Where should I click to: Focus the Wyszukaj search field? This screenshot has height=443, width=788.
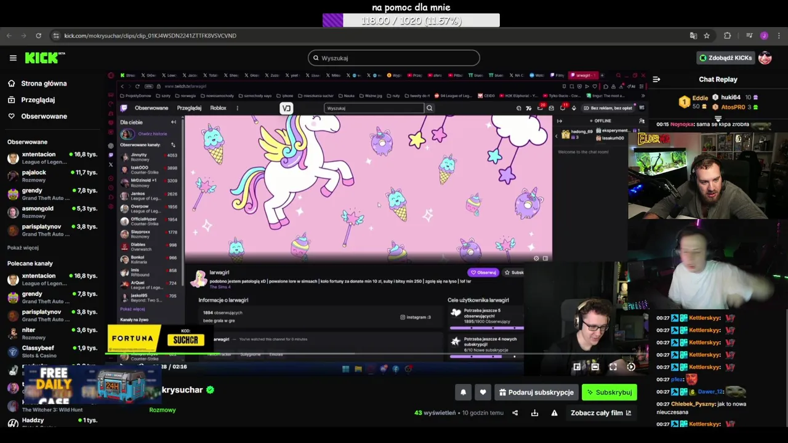394,58
